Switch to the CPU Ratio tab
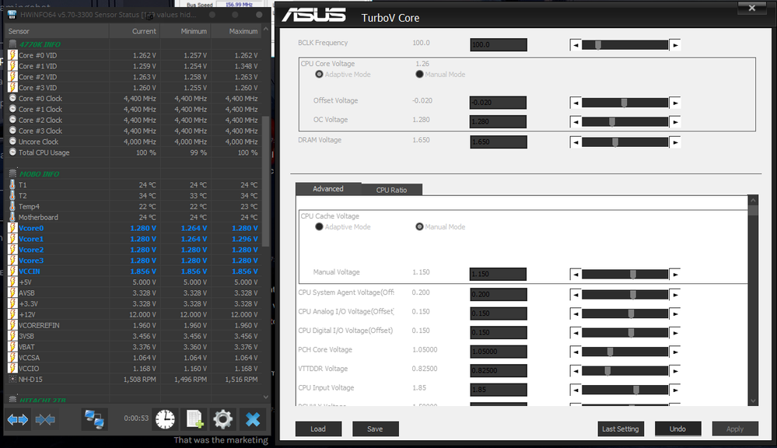The image size is (777, 448). 391,190
